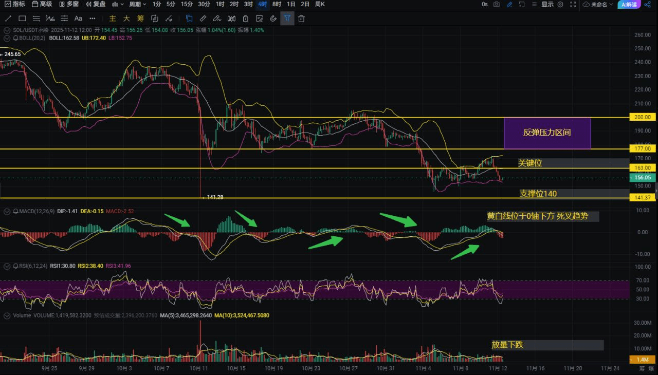Screen dimensions: 658x375
Task: Select the Aa text annotation tool
Action: point(78,18)
